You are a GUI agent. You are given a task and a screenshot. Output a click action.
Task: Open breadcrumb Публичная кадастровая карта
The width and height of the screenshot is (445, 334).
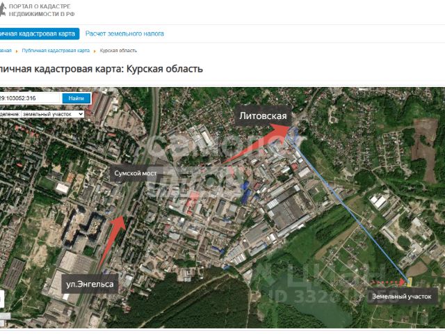[56, 51]
